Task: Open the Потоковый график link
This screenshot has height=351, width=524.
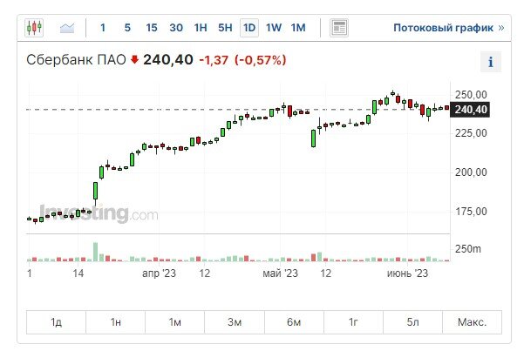Action: point(448,28)
